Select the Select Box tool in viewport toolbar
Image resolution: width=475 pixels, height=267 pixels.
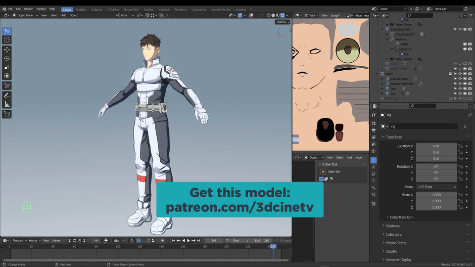pyautogui.click(x=6, y=31)
